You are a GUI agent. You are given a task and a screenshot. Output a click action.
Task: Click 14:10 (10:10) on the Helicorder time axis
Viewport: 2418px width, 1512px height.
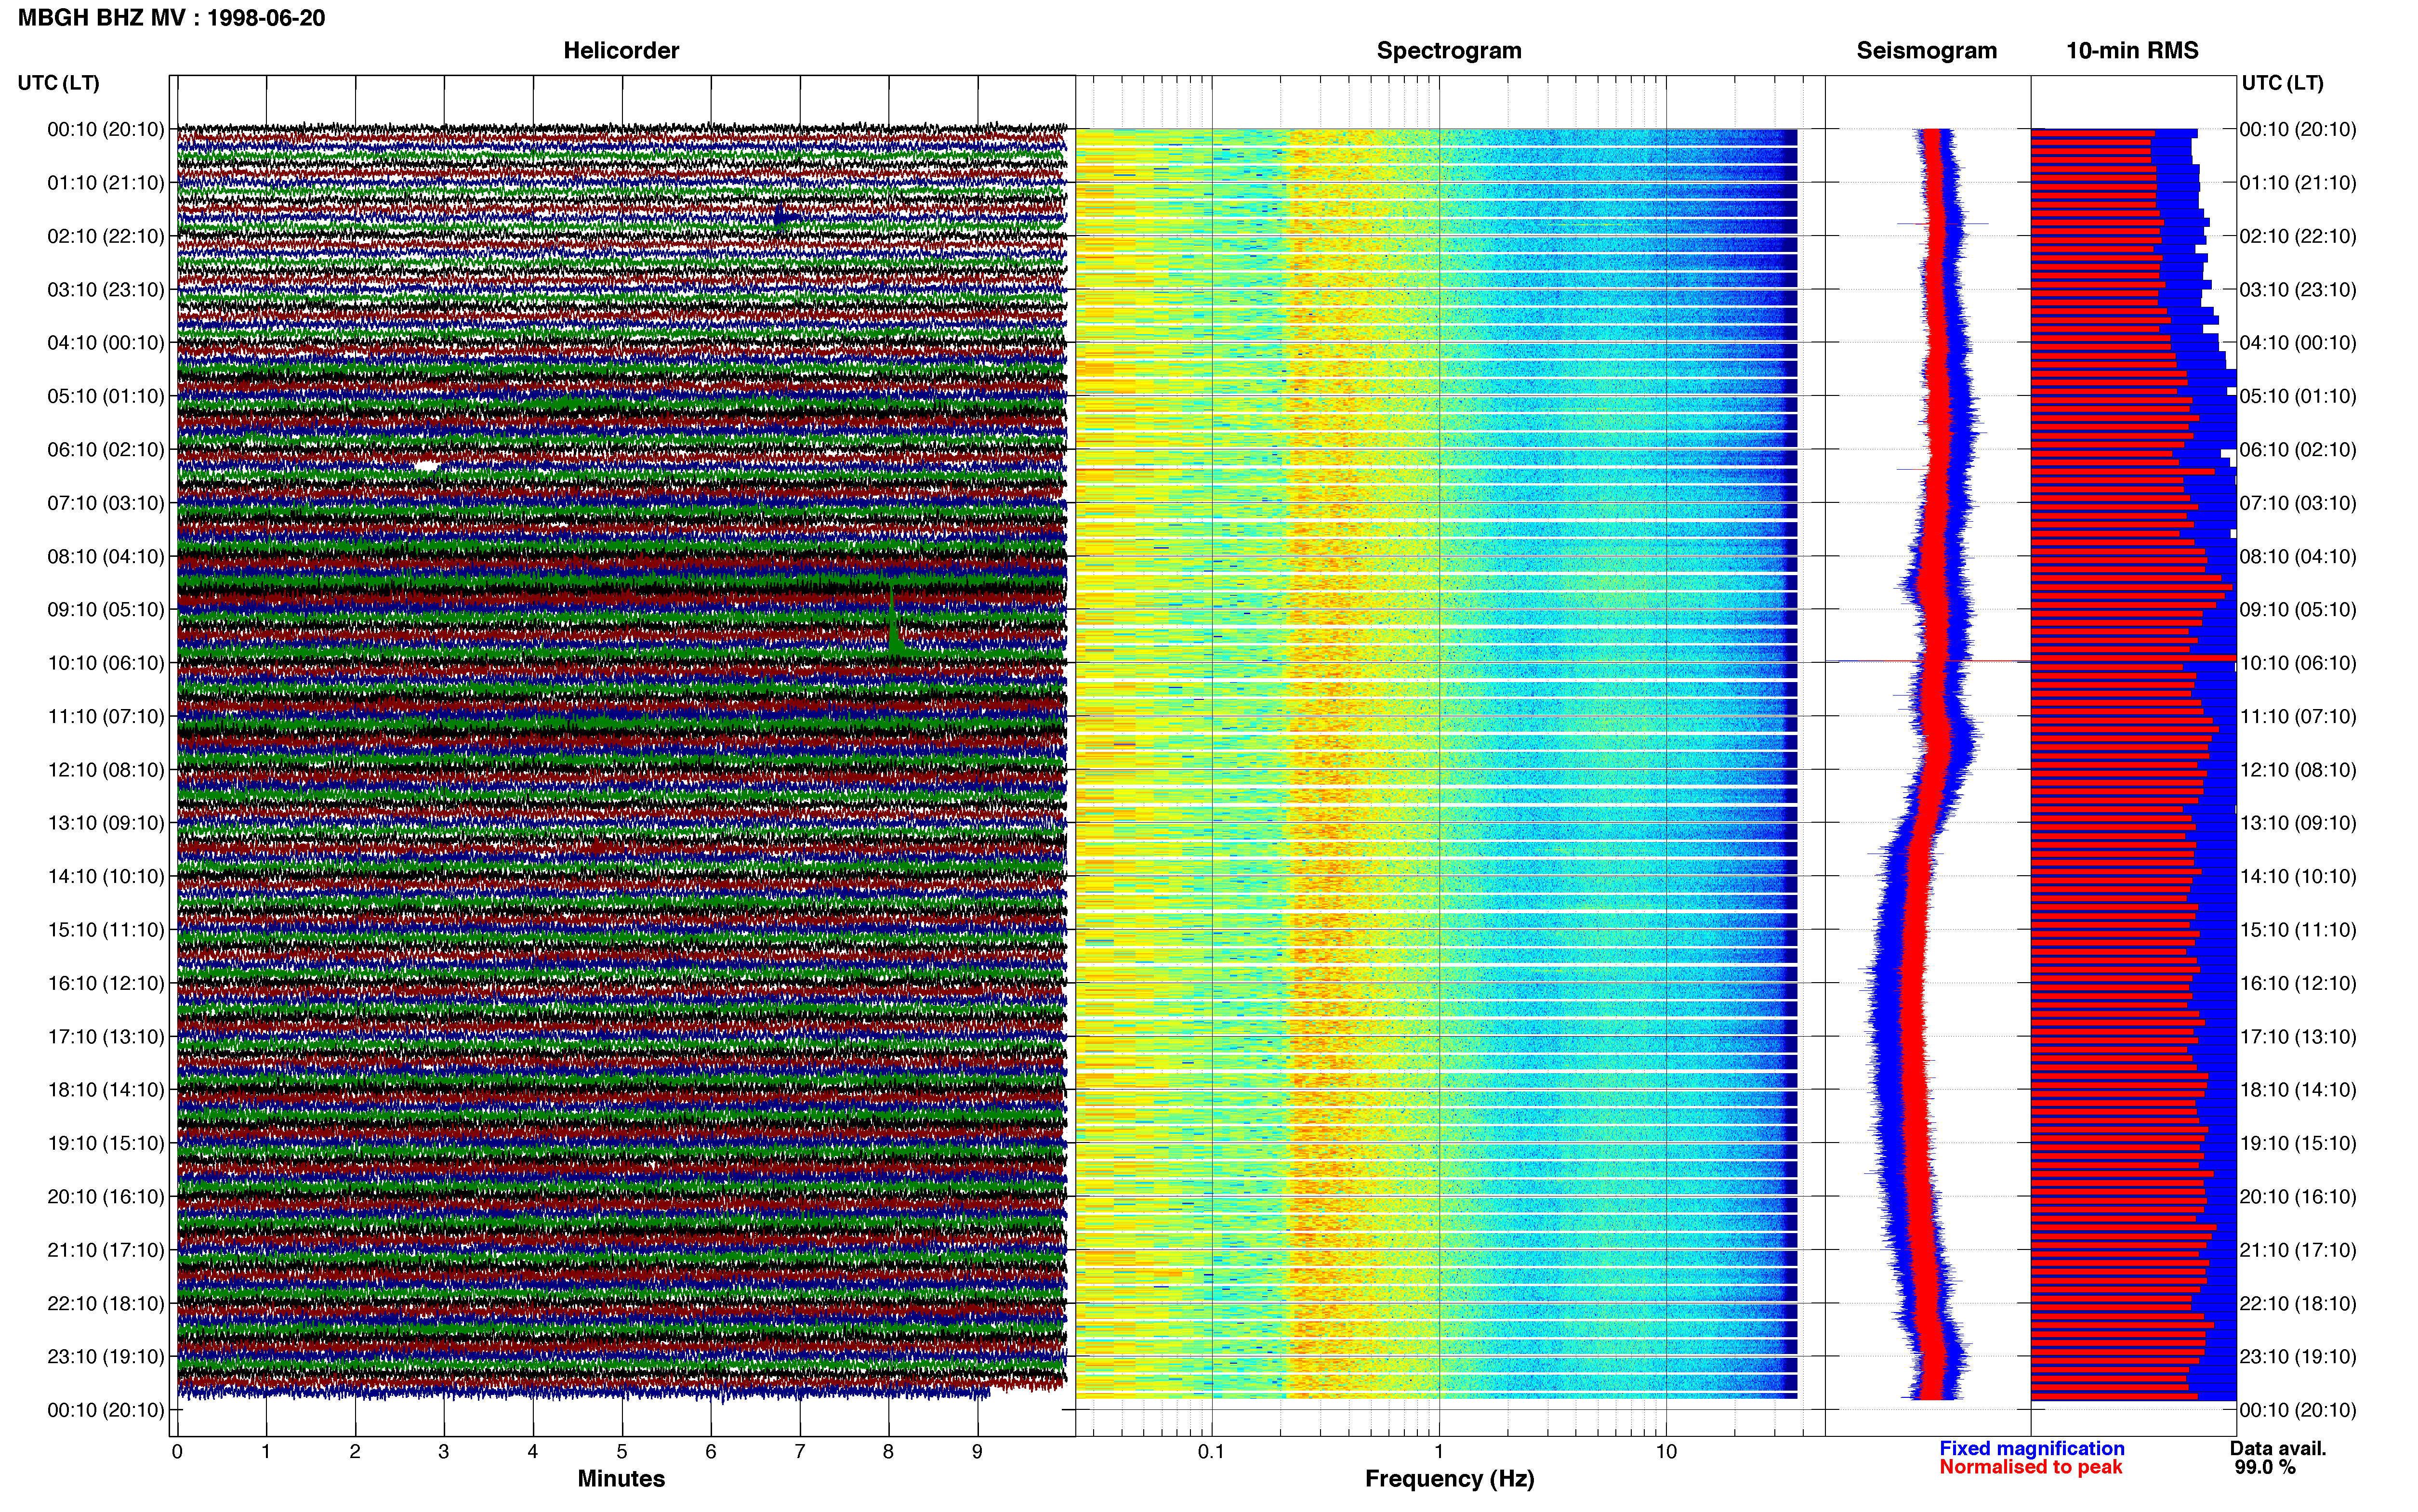pos(106,877)
